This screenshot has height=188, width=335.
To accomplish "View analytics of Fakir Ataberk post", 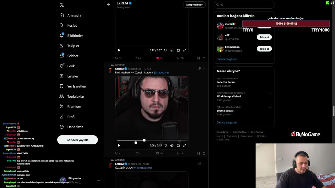I will pyautogui.click(x=180, y=153).
